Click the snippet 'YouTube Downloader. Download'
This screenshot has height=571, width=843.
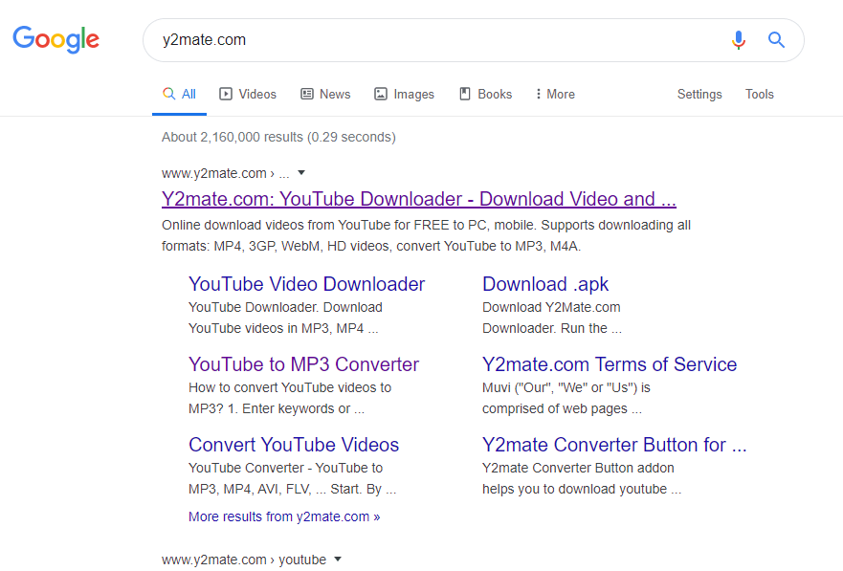point(285,307)
